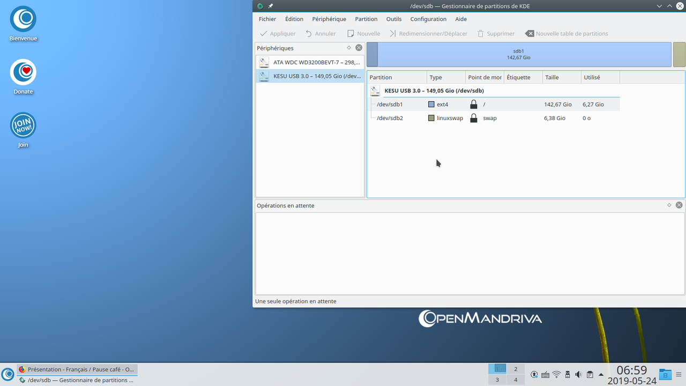
Task: Open the Bienvenue desktop icon
Action: (x=23, y=24)
